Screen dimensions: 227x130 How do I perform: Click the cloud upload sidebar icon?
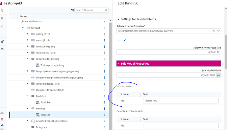(2, 113)
